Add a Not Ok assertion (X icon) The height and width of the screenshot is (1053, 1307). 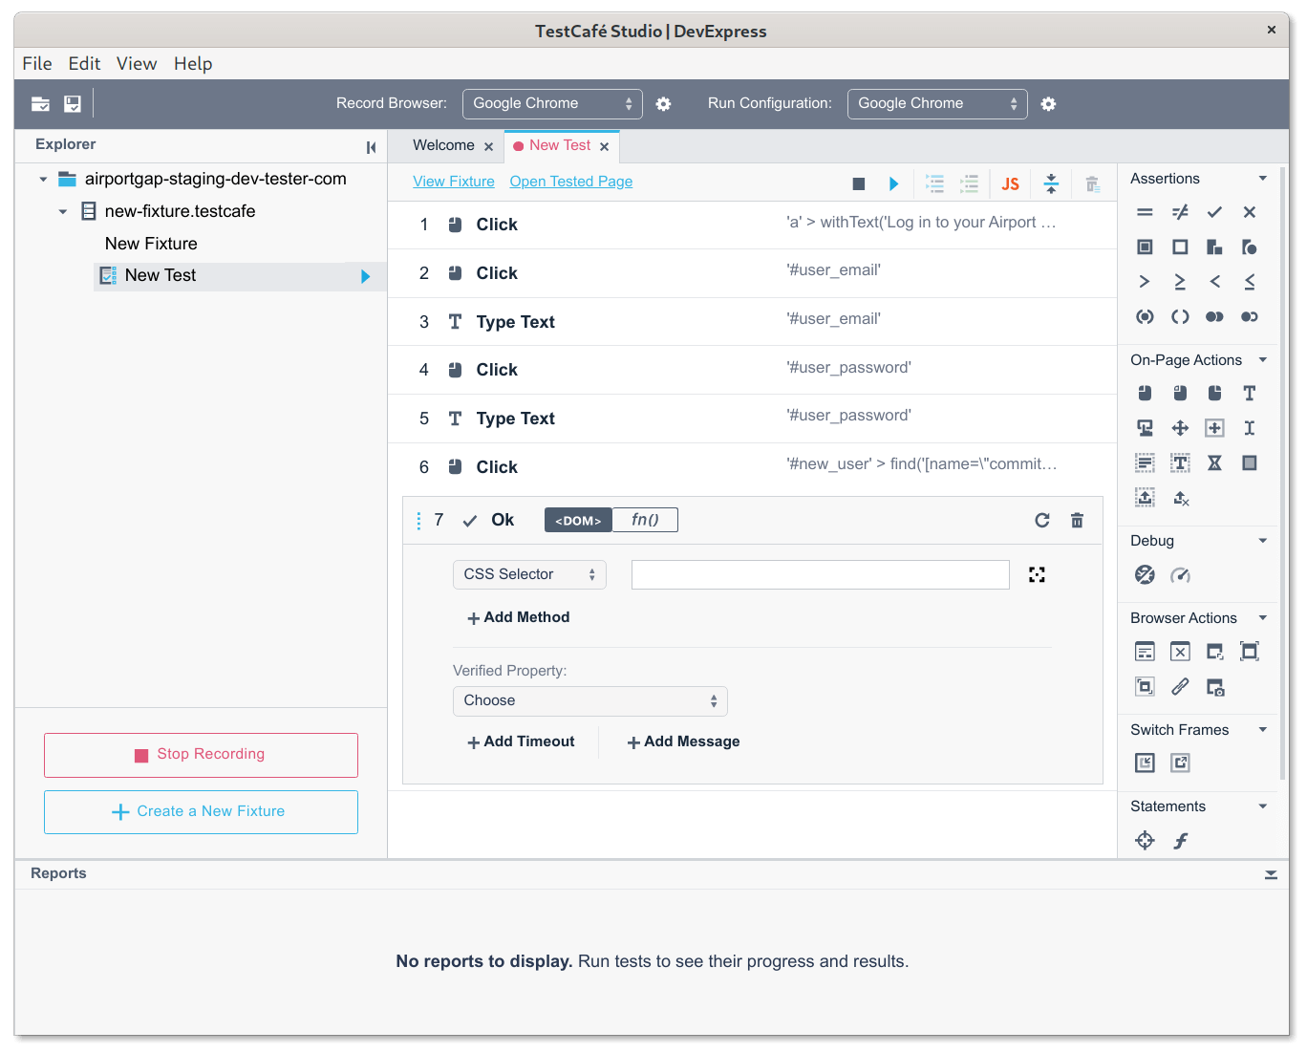coord(1249,212)
